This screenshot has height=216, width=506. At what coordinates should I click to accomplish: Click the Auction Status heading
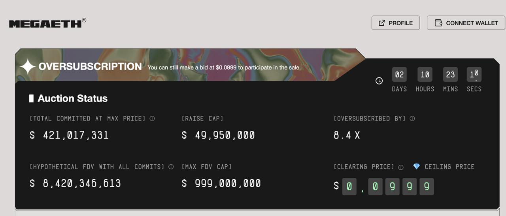[72, 98]
